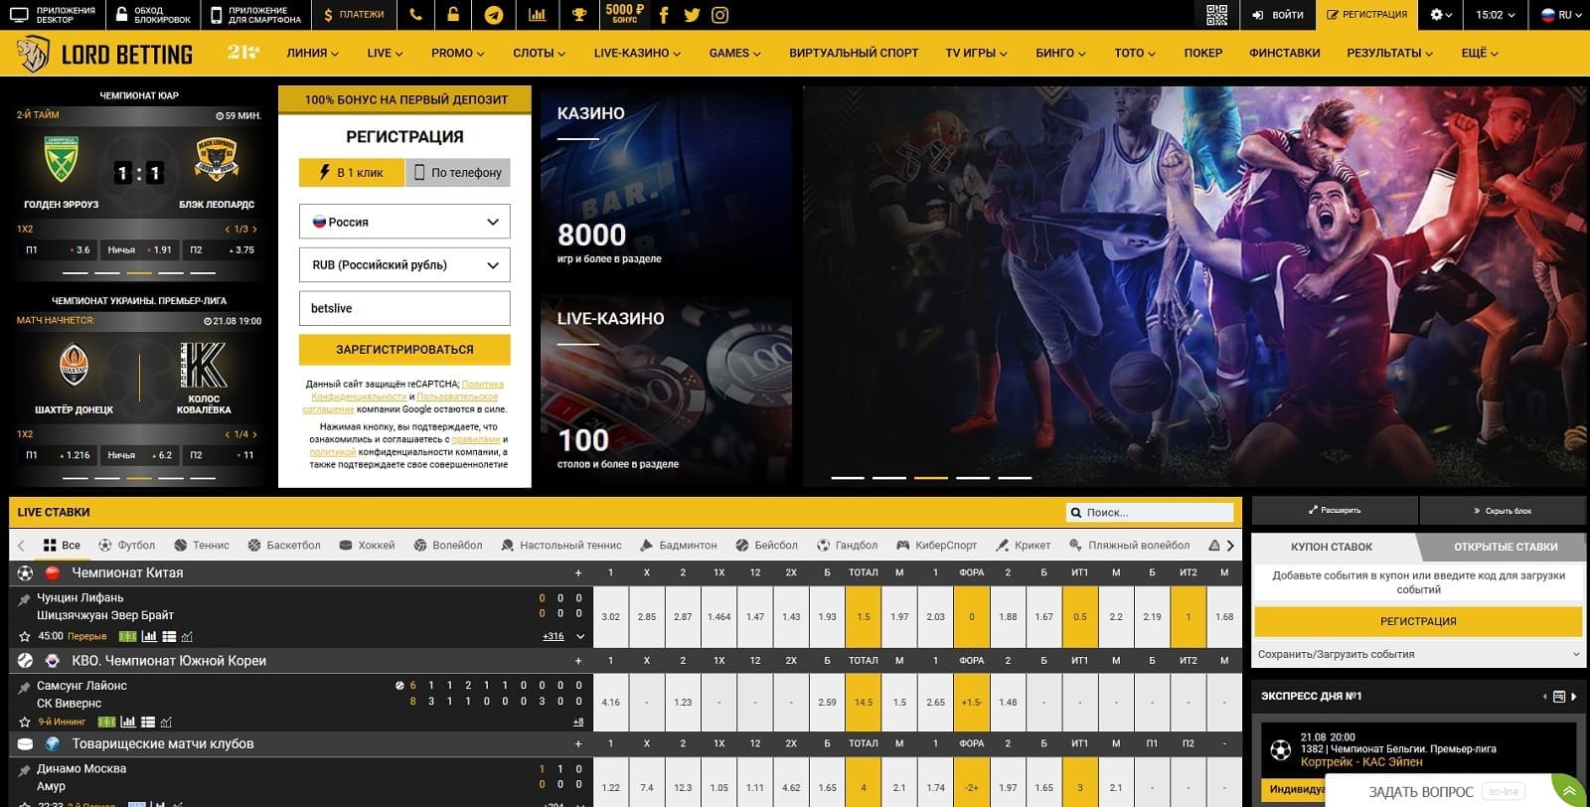
Task: Click the Twitter bird icon
Action: (x=692, y=15)
